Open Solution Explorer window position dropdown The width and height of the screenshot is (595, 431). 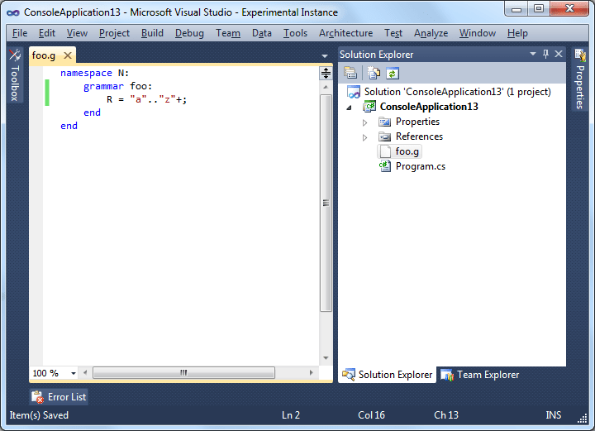pos(533,54)
